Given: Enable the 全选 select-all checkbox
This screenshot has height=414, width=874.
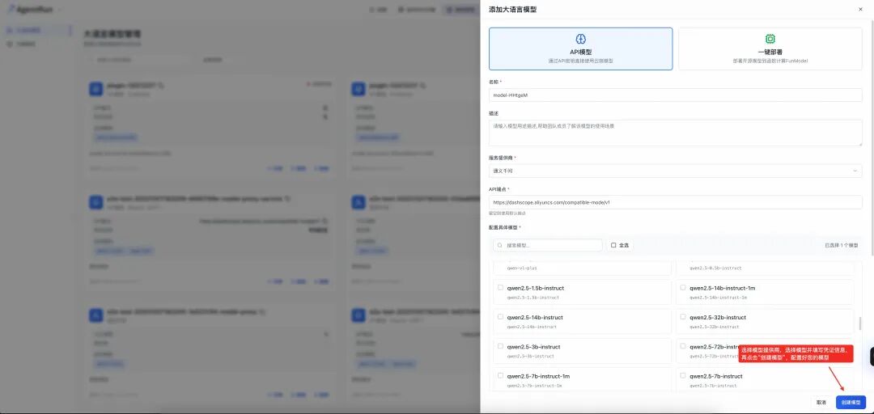Looking at the screenshot, I should [x=613, y=245].
